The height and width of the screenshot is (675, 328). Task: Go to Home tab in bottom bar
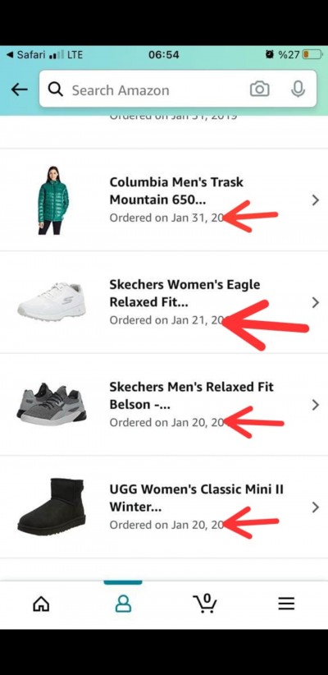point(41,604)
